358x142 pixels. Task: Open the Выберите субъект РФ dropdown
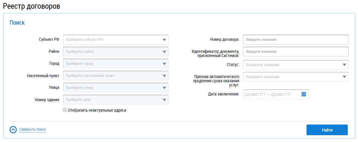(x=116, y=40)
